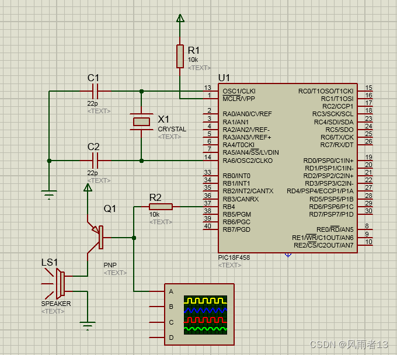Click the RB7/PGD pin label
The width and height of the screenshot is (397, 355).
(236, 229)
